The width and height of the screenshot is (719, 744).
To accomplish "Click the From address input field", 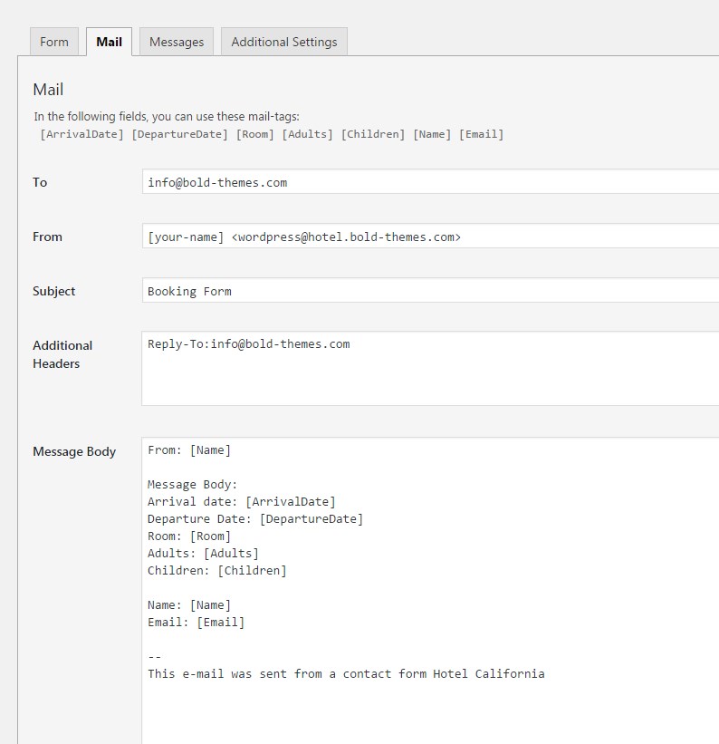I will click(x=430, y=236).
